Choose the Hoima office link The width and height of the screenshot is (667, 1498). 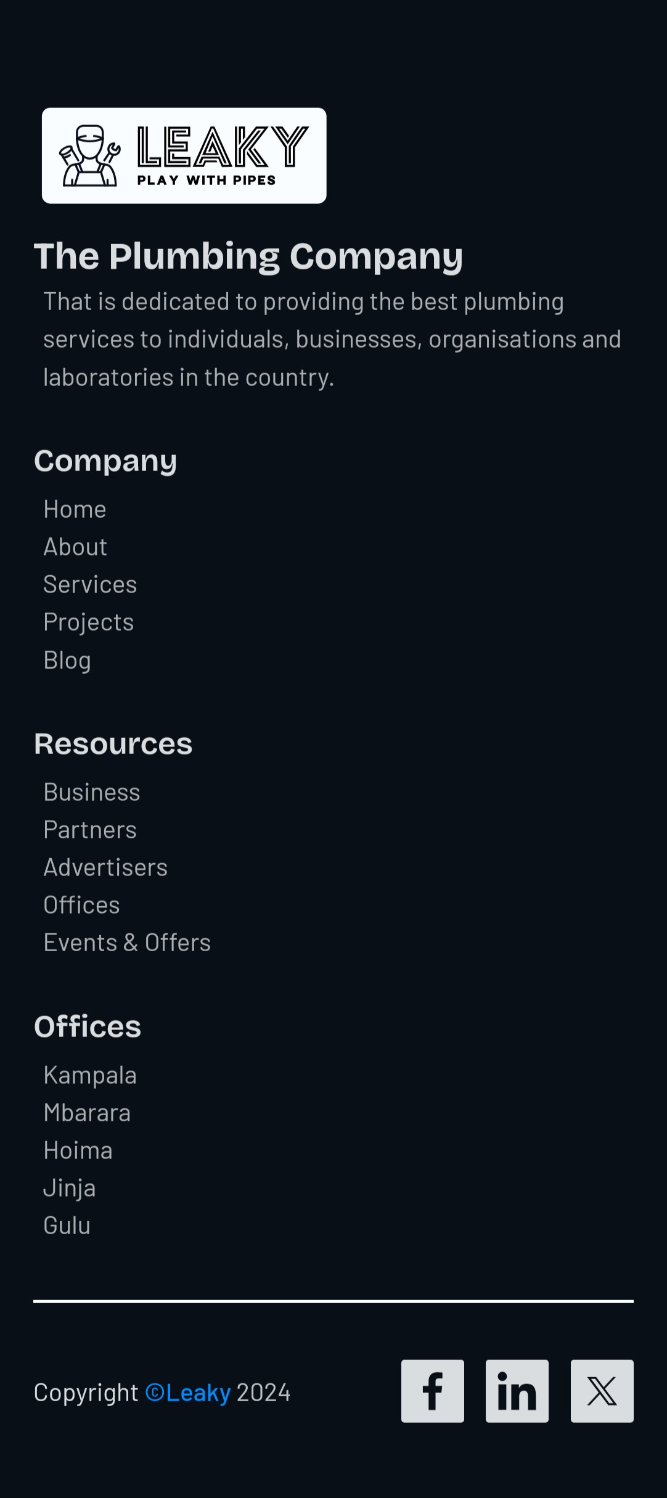pos(78,1150)
